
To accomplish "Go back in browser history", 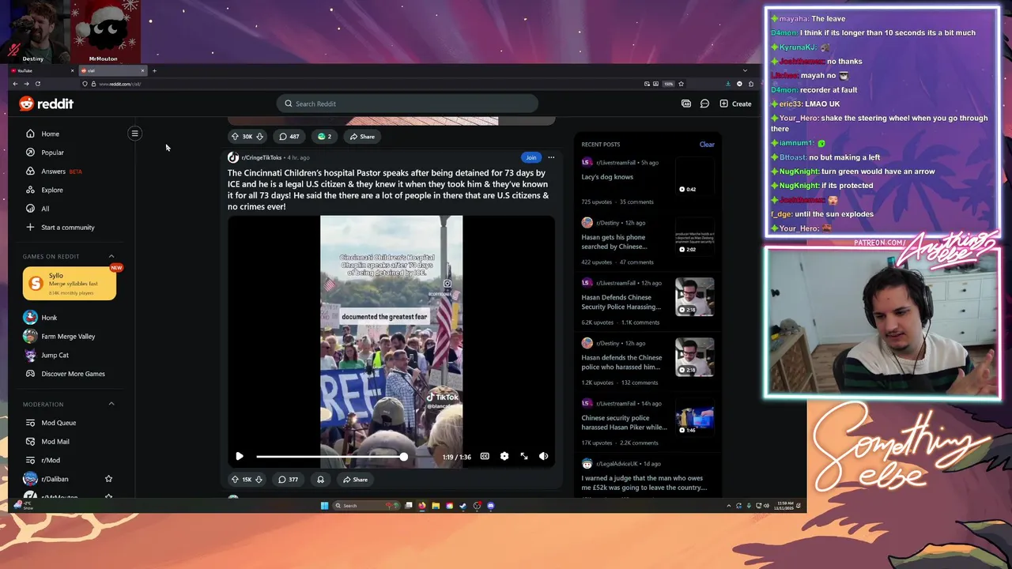I will click(x=15, y=84).
